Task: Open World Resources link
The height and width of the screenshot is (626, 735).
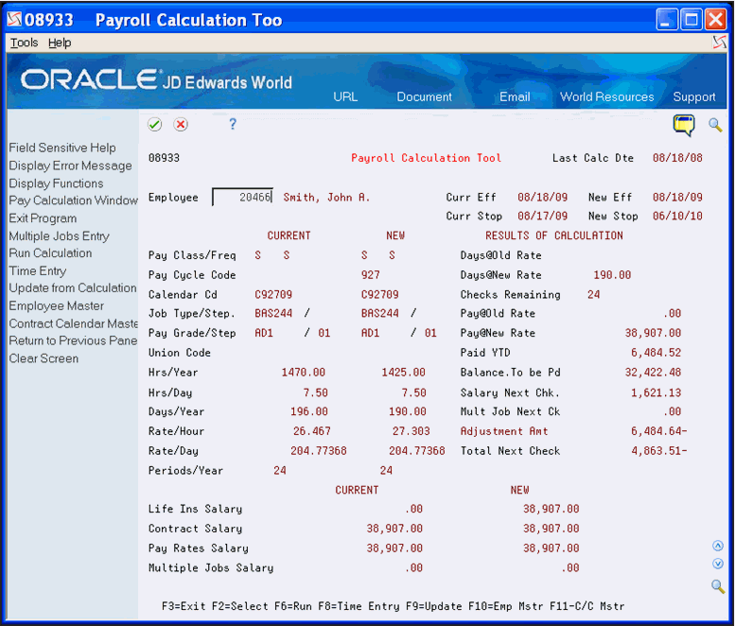Action: [x=607, y=97]
